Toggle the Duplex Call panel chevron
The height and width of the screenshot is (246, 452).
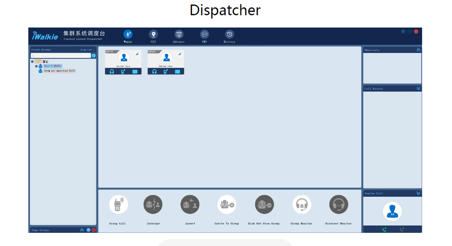coord(419,193)
